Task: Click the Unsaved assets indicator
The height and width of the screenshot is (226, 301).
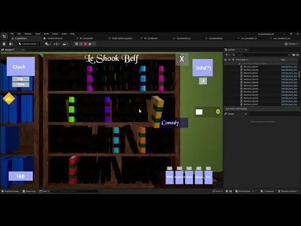Action: [x=267, y=191]
